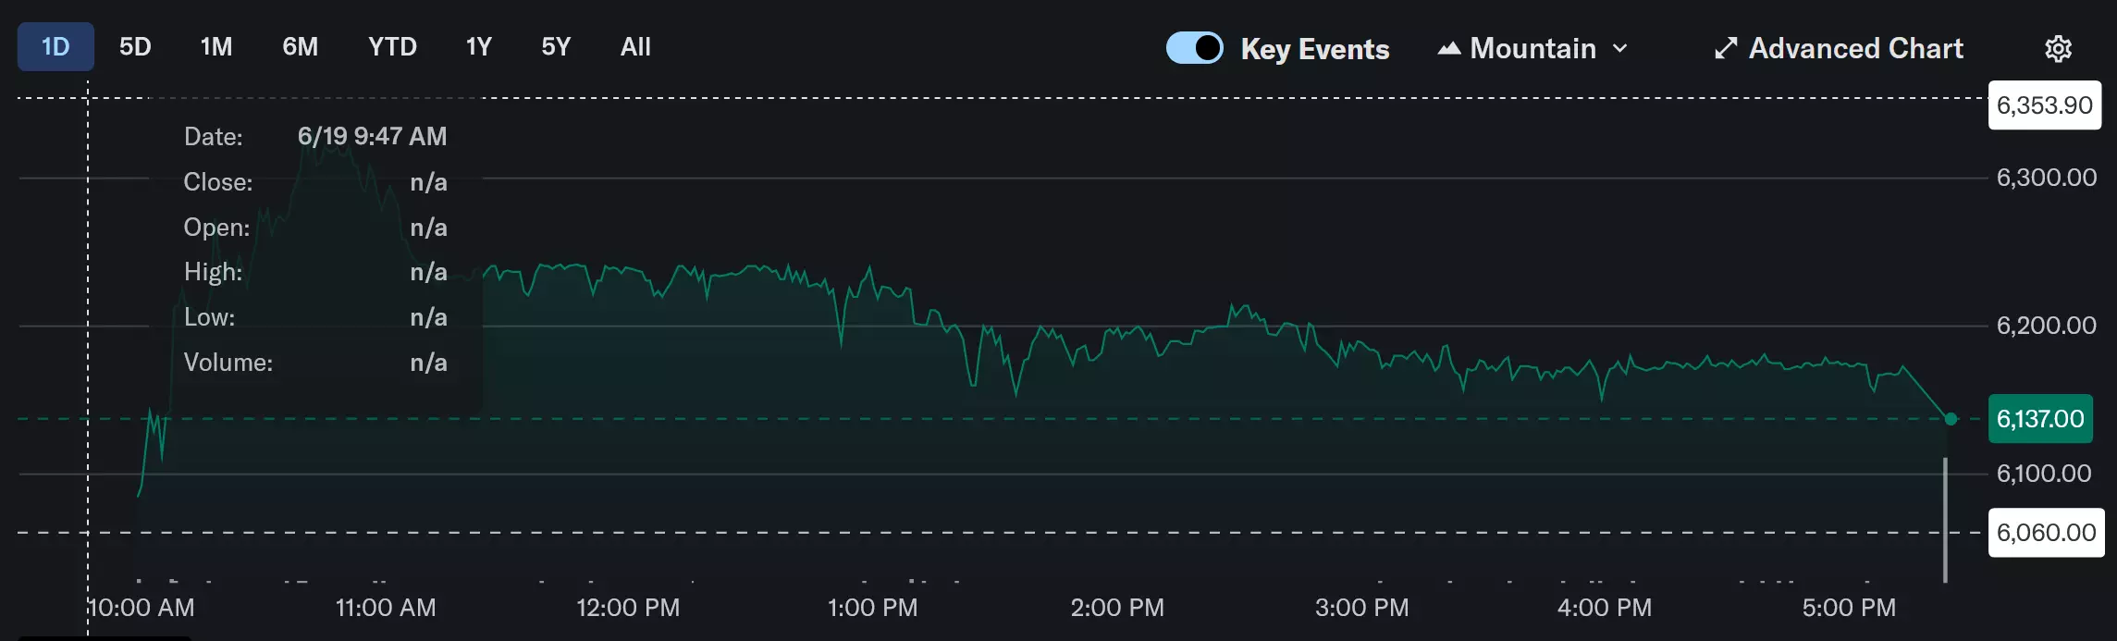The image size is (2117, 641).
Task: Click the 3:00 PM time axis label
Action: click(1362, 608)
